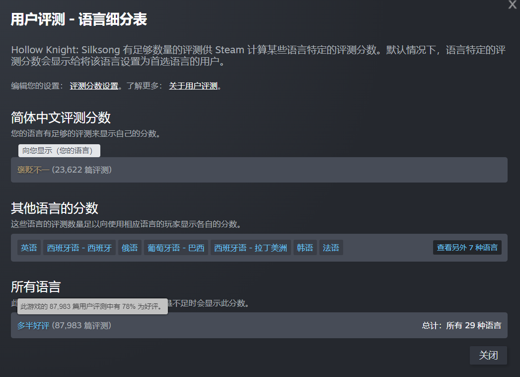Click the 其他语言的分数 heading

pos(55,208)
